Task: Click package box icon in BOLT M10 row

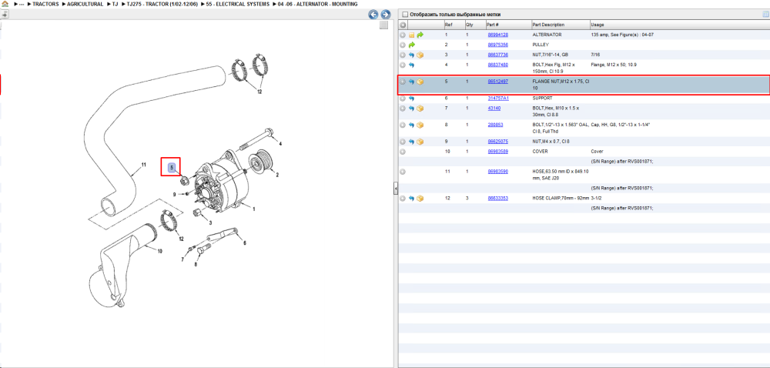Action: point(420,109)
